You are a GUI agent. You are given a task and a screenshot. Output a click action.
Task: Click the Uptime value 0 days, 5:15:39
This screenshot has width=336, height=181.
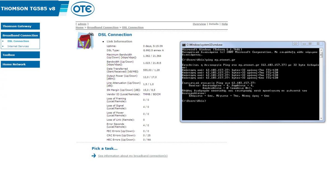(153, 46)
